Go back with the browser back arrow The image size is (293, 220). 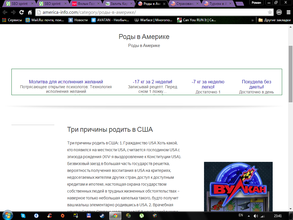tap(5, 12)
